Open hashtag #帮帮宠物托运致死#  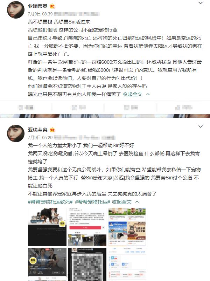point(50,202)
